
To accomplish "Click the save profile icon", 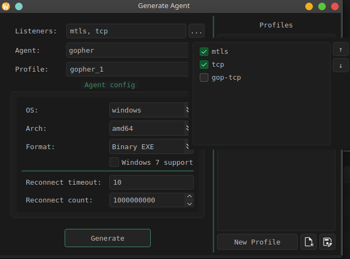I will pyautogui.click(x=327, y=242).
